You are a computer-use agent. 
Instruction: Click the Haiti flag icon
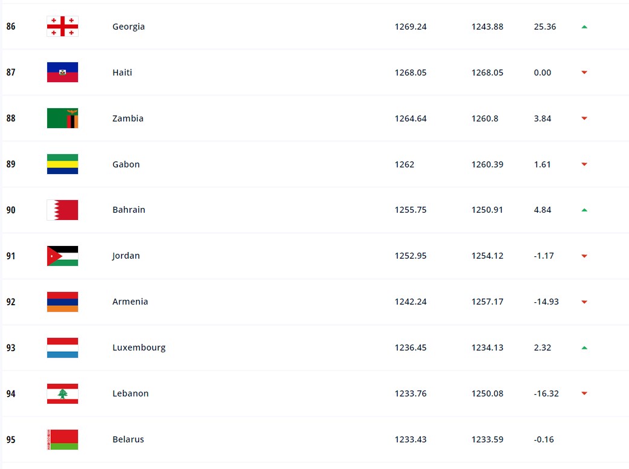[62, 73]
